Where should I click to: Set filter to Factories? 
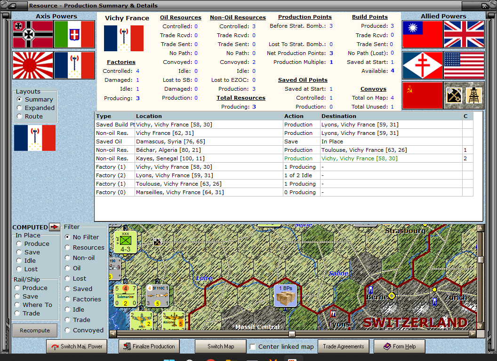(83, 299)
